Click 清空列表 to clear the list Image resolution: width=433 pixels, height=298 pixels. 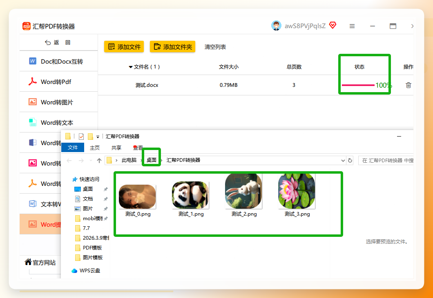[215, 47]
